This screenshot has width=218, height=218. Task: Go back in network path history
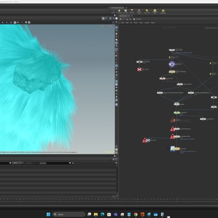[120, 19]
